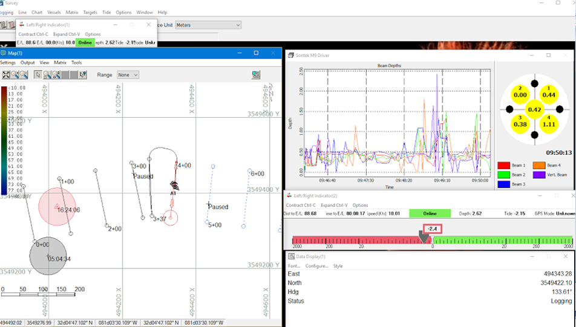This screenshot has width=576, height=327.
Task: Click the Hdg value 133.61°
Action: (561, 292)
